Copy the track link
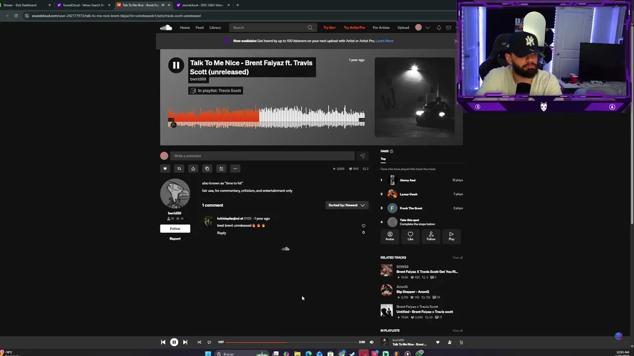 (207, 169)
